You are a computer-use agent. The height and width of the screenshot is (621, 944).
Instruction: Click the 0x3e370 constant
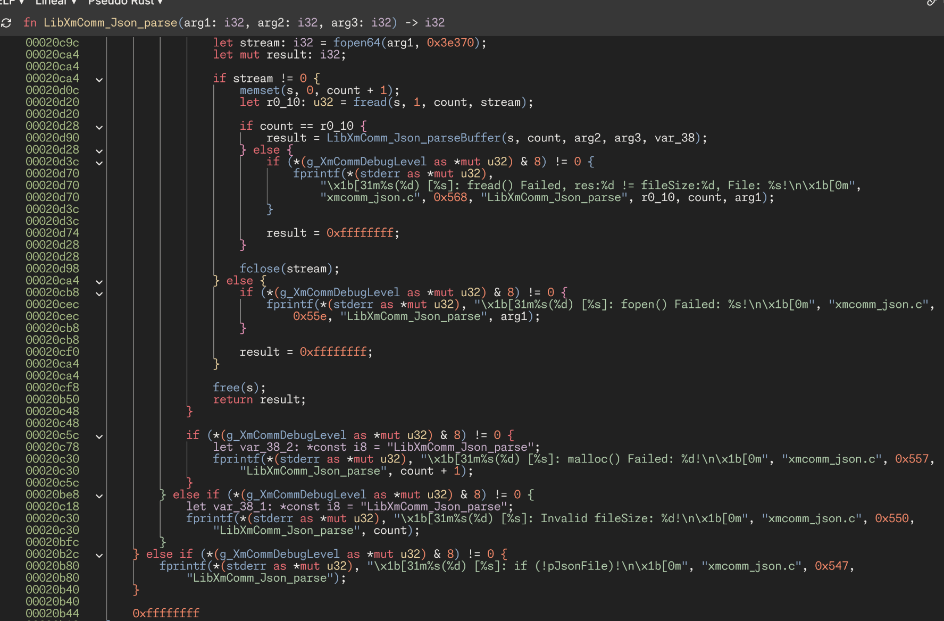[x=450, y=43]
